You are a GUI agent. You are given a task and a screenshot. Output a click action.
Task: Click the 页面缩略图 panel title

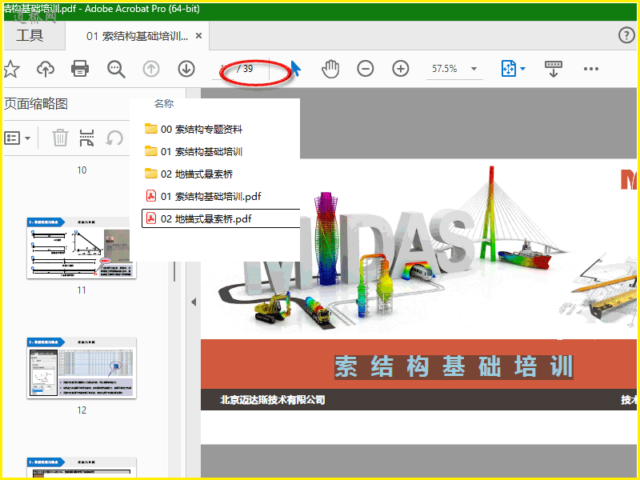click(36, 104)
